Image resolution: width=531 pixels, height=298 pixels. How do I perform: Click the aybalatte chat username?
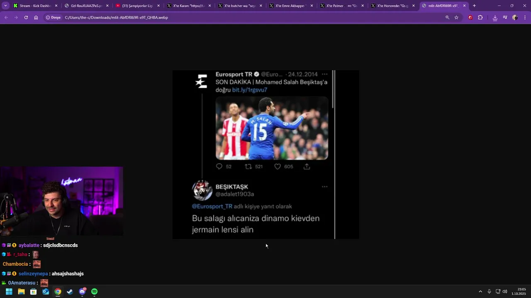pos(29,245)
